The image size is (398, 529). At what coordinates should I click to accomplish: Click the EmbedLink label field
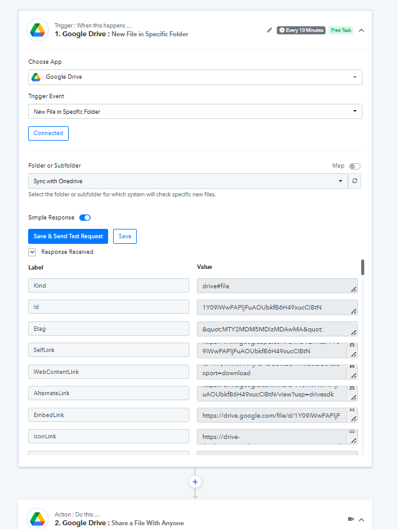coord(109,415)
